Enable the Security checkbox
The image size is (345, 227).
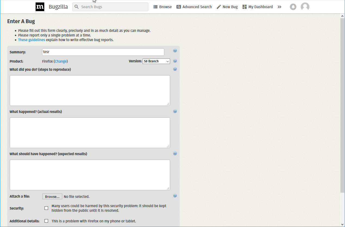point(46,208)
